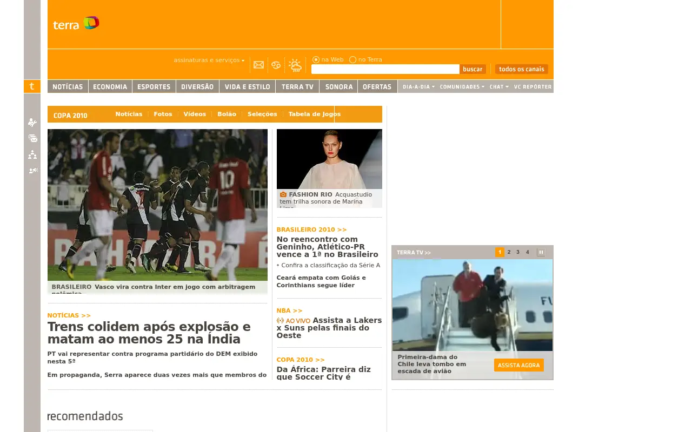Click the 'ASSISTA AGORA' button
This screenshot has height=432, width=692.
pyautogui.click(x=519, y=365)
